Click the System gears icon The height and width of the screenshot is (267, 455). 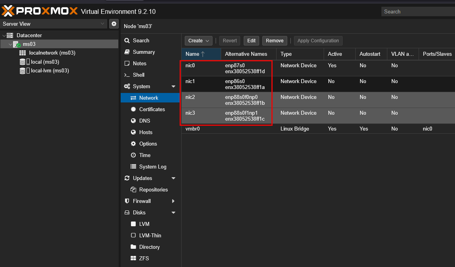(127, 87)
